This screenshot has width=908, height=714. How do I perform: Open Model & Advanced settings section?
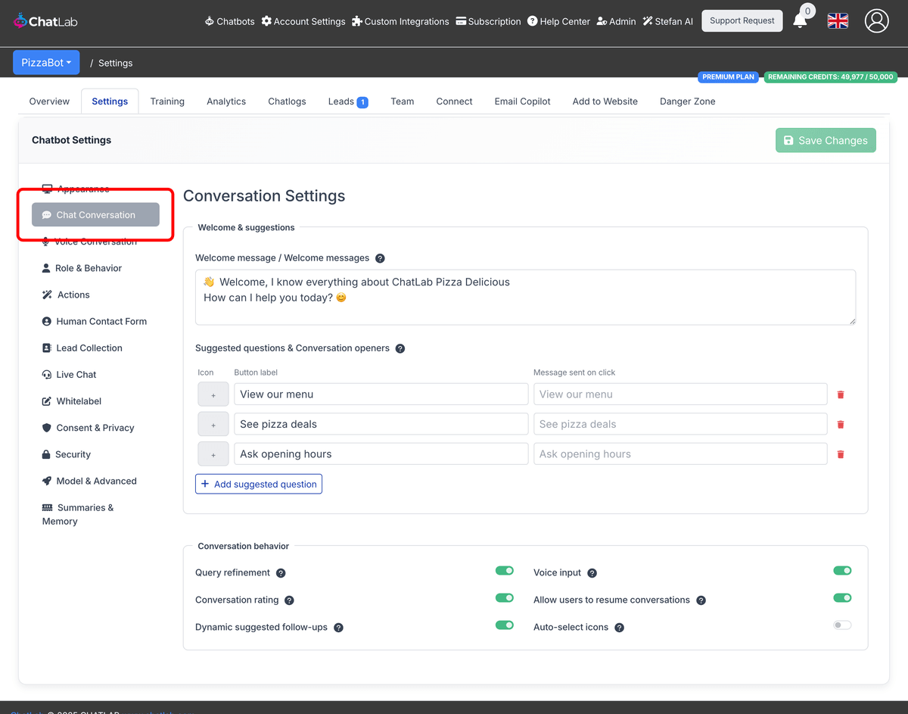89,481
